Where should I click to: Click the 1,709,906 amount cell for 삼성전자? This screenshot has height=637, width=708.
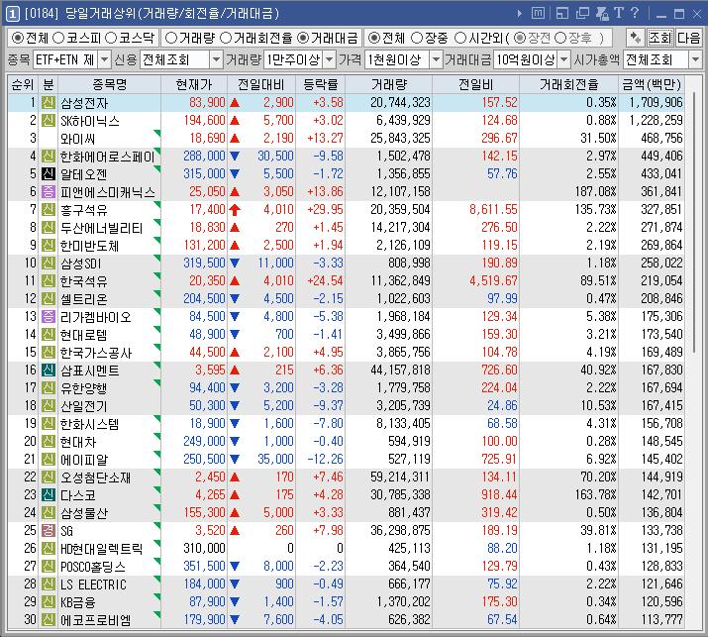[652, 103]
